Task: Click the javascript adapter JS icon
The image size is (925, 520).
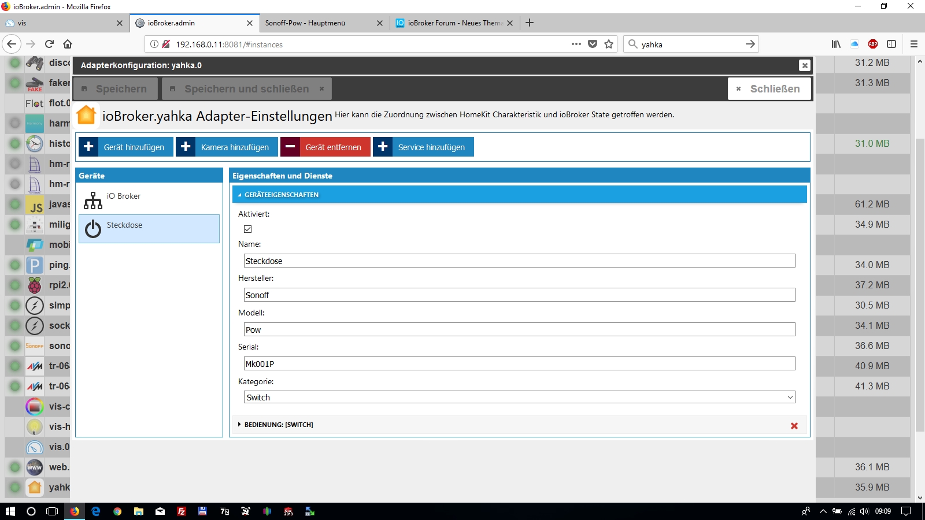Action: click(35, 205)
